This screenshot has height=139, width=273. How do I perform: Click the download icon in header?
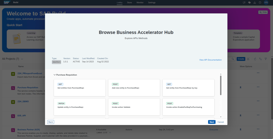255,2
